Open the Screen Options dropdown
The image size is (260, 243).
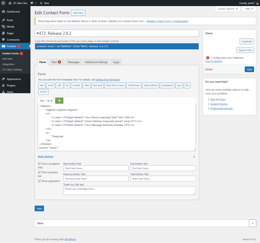(x=227, y=9)
